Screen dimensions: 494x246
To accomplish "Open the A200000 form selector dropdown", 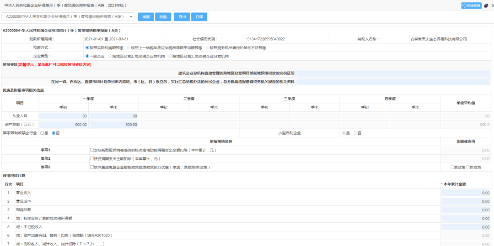I will pos(68,16).
